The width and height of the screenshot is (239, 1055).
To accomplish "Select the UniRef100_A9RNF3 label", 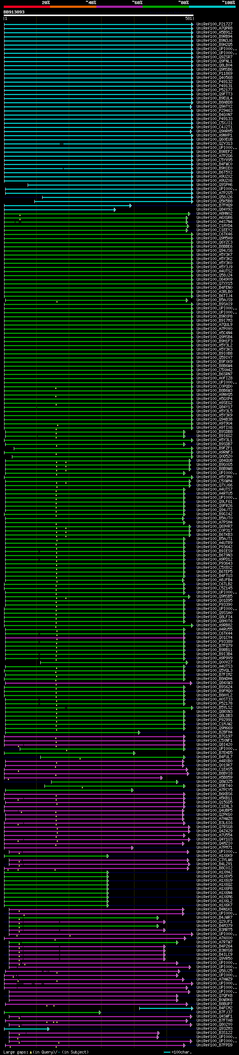I will [214, 452].
